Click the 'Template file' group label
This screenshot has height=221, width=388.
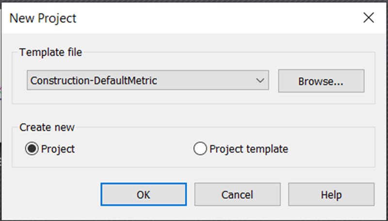[51, 52]
